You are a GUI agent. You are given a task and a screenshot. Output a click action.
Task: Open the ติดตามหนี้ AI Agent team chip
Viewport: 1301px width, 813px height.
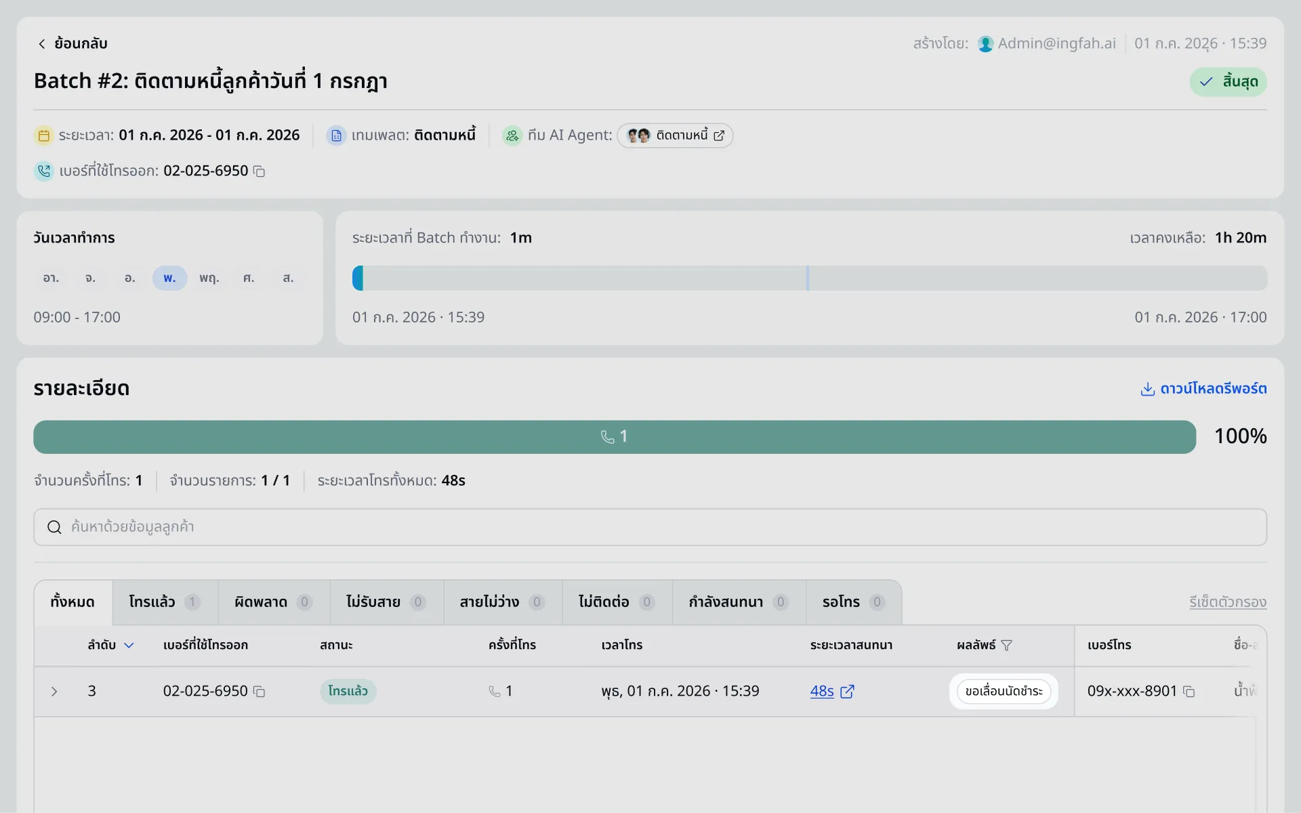tap(675, 135)
